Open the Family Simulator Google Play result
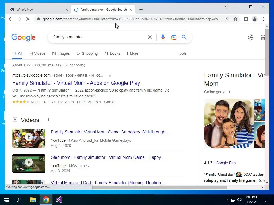 click(x=76, y=83)
